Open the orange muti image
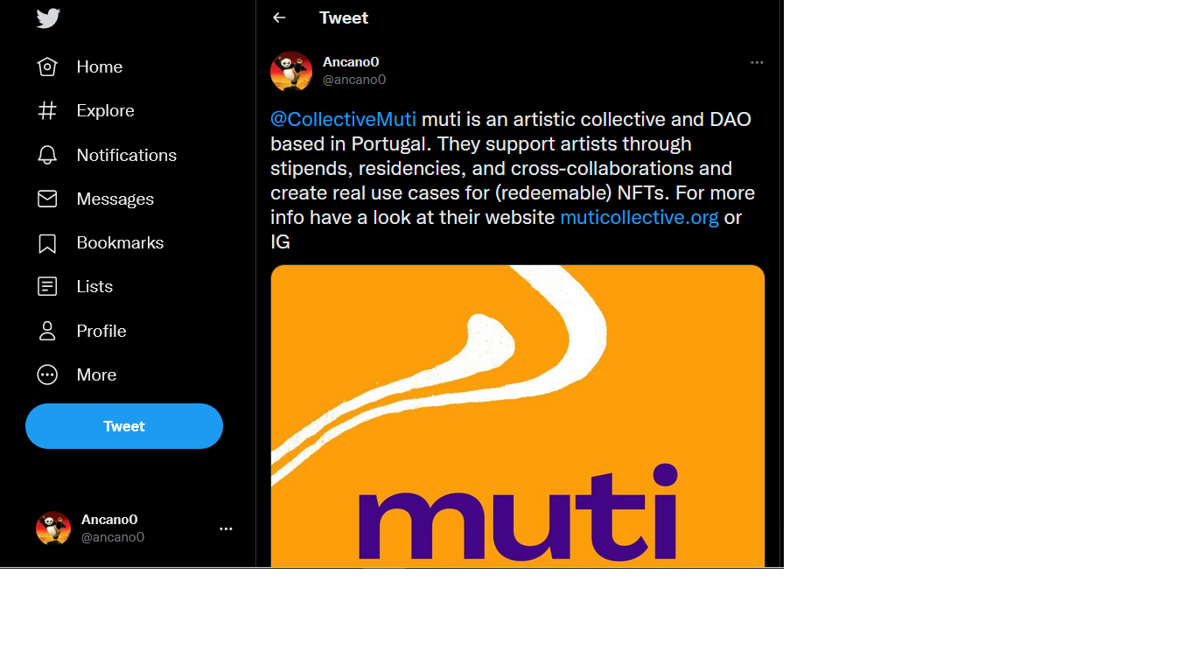Image resolution: width=1195 pixels, height=672 pixels. click(517, 416)
